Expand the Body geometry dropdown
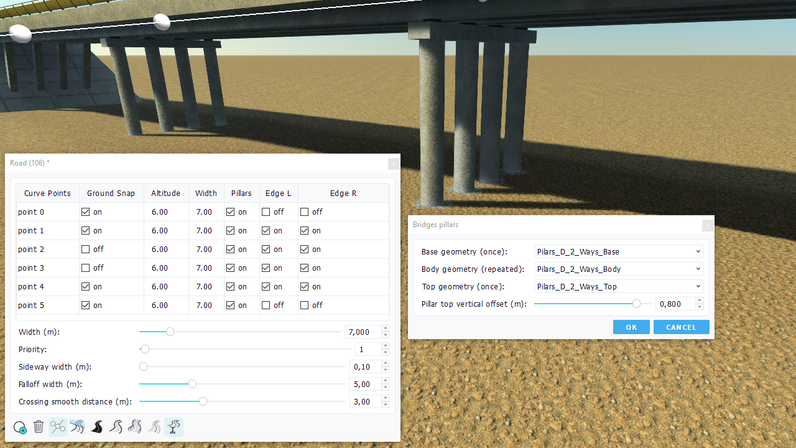Screen dimensions: 796x448 click(x=618, y=269)
